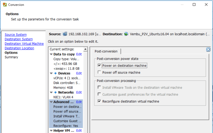Select the Summary step in sidebar
The width and height of the screenshot is (213, 133).
coord(11,57)
